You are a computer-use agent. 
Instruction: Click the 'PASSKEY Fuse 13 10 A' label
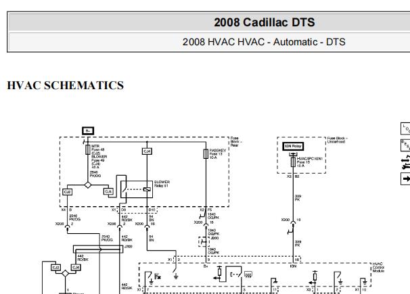click(218, 154)
